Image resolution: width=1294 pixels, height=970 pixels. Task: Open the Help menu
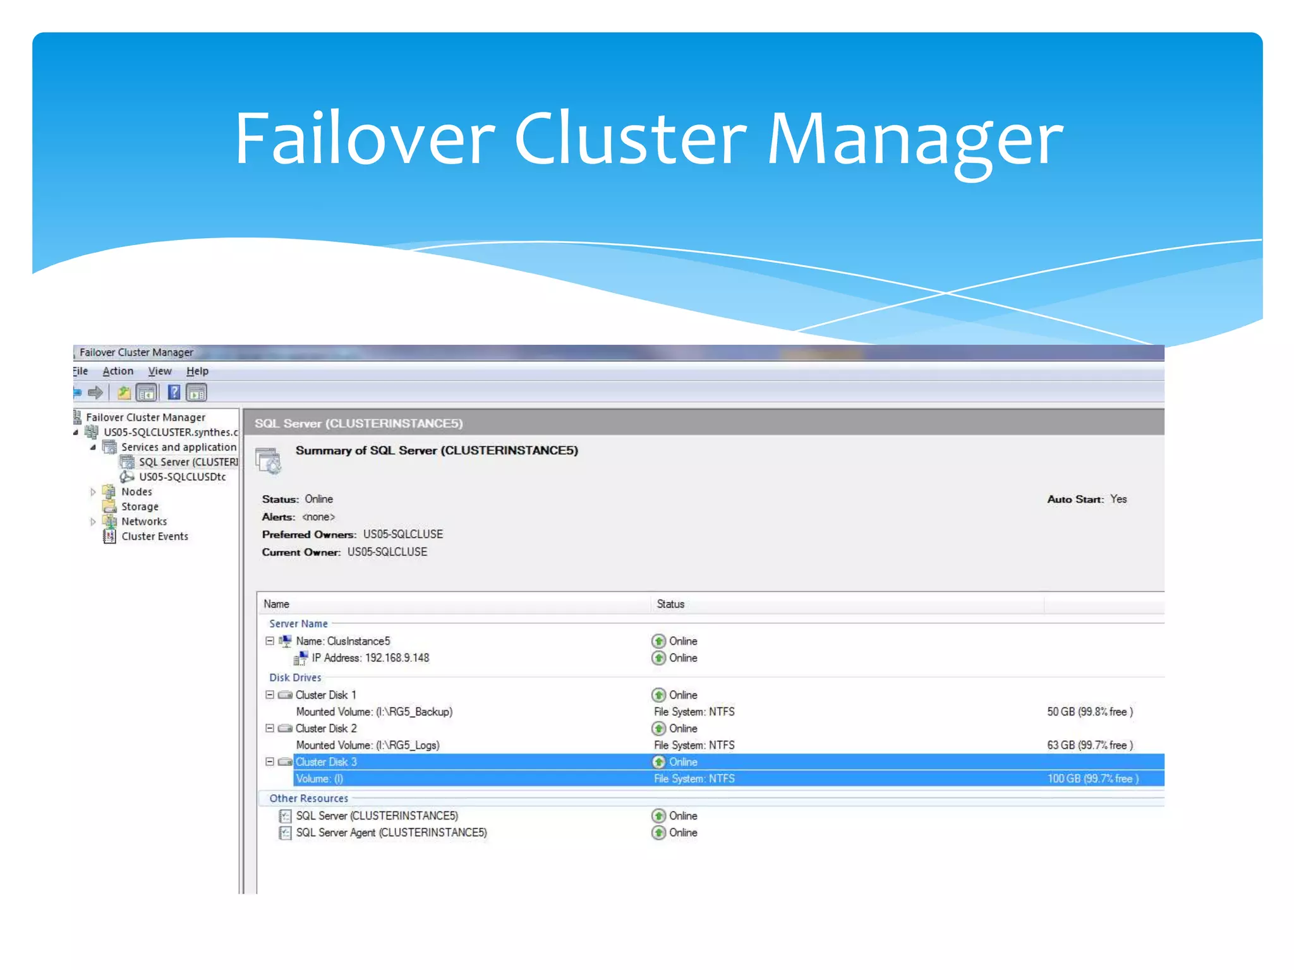[197, 371]
